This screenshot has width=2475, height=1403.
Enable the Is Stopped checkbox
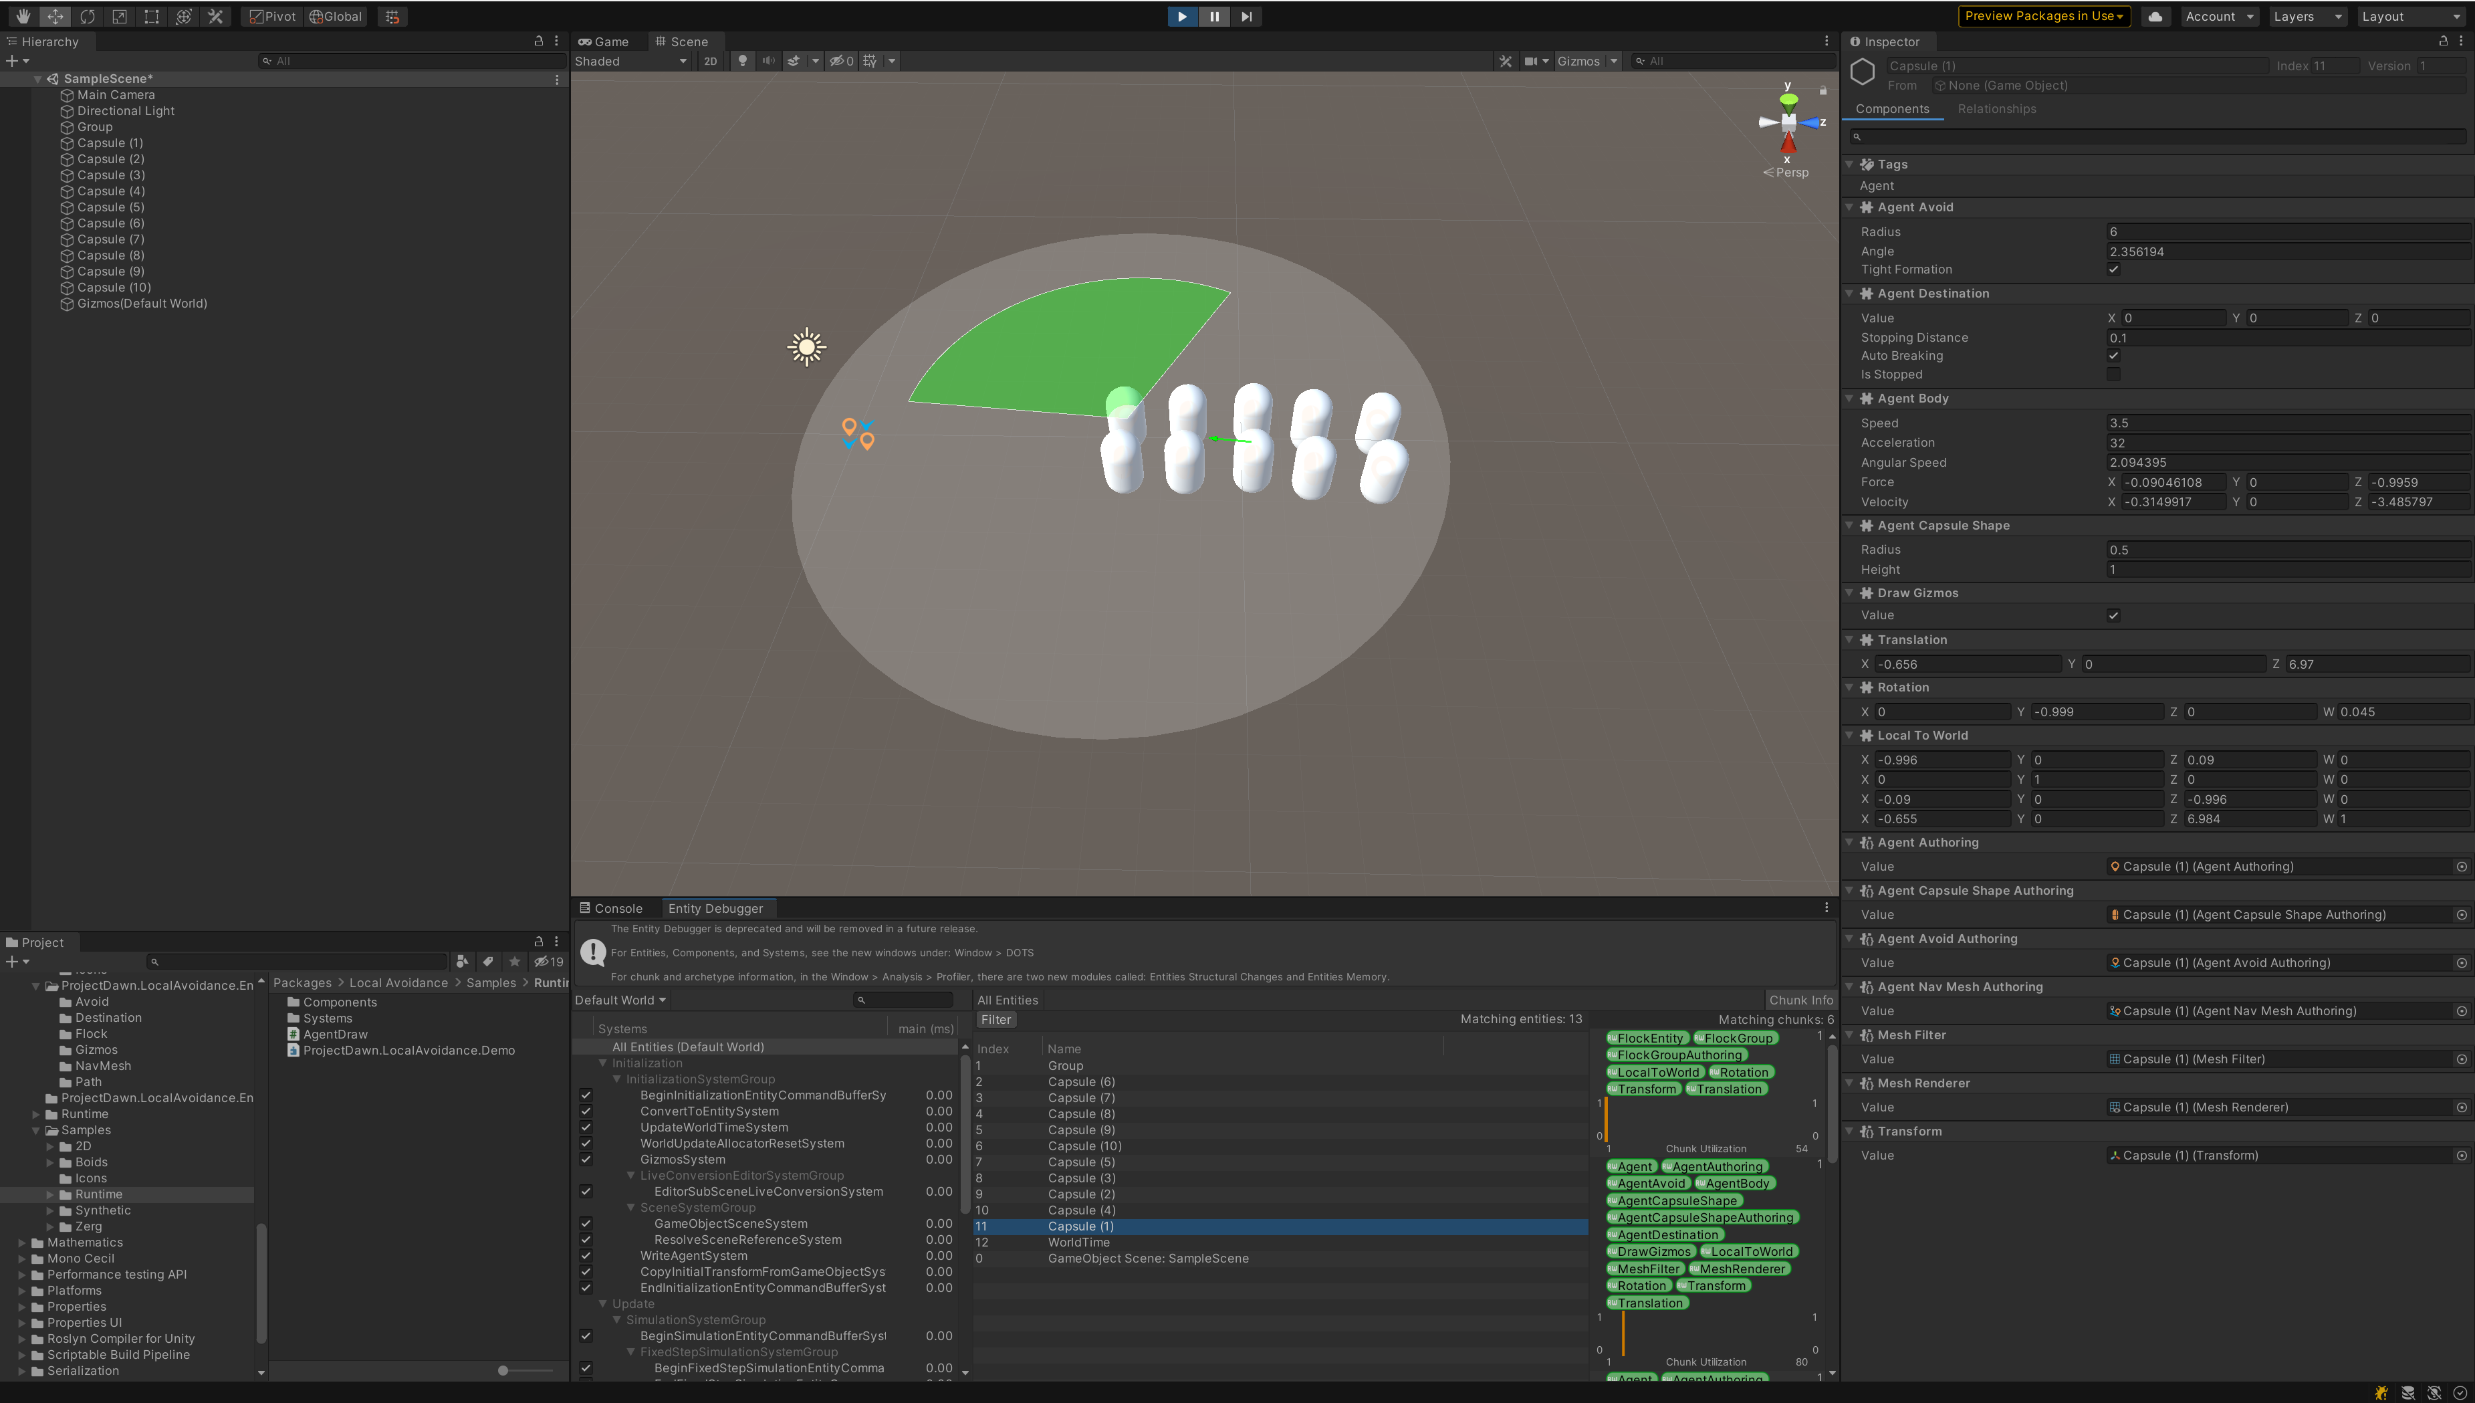2113,375
